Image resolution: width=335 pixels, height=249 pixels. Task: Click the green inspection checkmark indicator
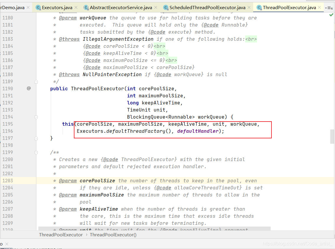coord(331,15)
